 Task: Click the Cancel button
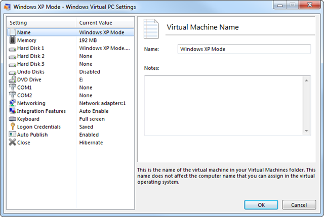(x=299, y=205)
